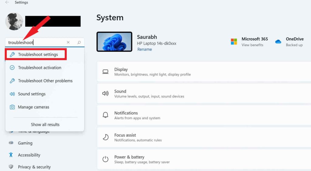311x171 pixels.
Task: Click the Focus assist moon icon
Action: 105,137
